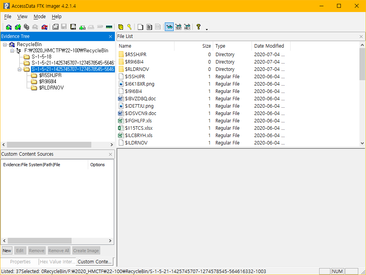
Task: Select $RLDRNOV folder in Evidence Tree
Action: [51, 88]
